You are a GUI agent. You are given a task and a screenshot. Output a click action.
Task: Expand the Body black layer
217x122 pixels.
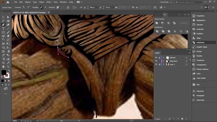pyautogui.click(x=163, y=61)
